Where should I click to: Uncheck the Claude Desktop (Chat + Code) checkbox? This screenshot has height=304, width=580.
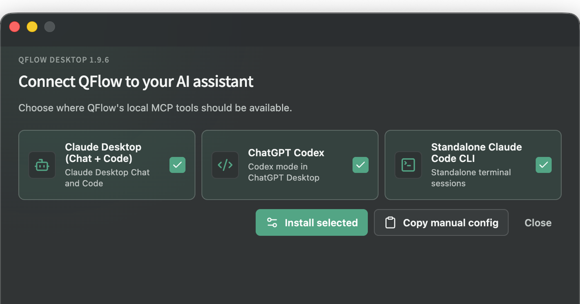coord(177,165)
